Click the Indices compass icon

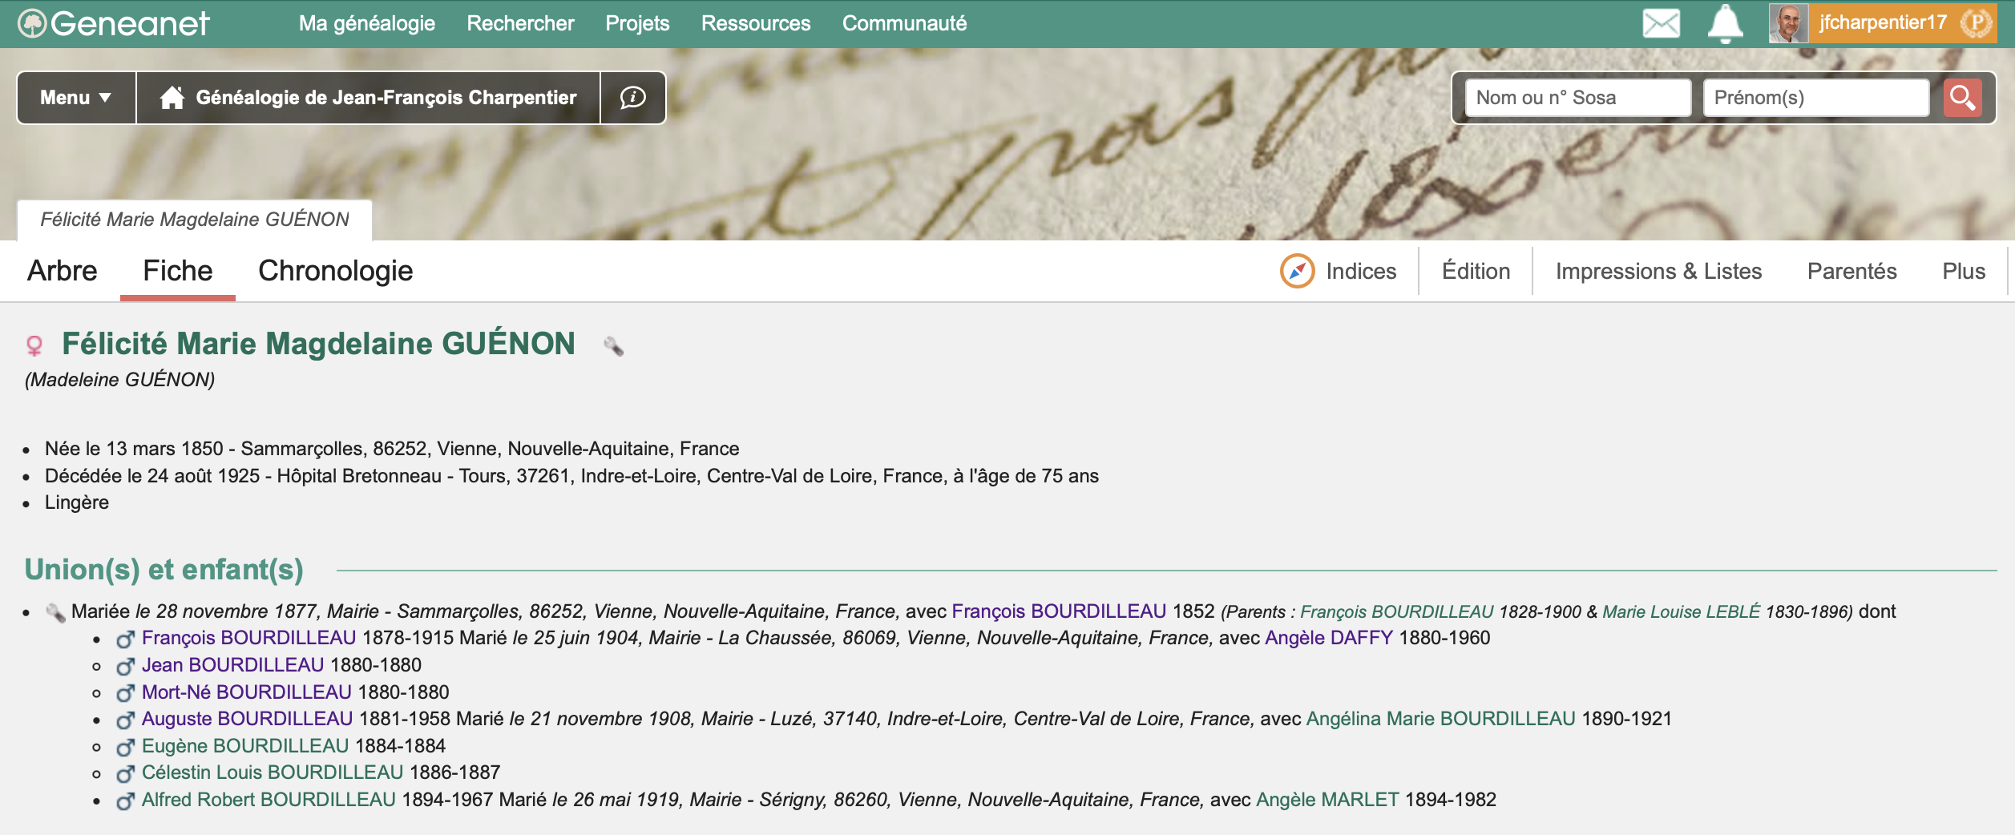(x=1297, y=271)
